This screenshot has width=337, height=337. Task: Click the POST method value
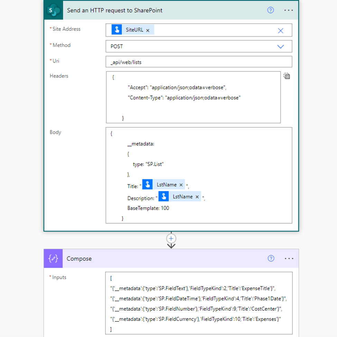coord(117,46)
